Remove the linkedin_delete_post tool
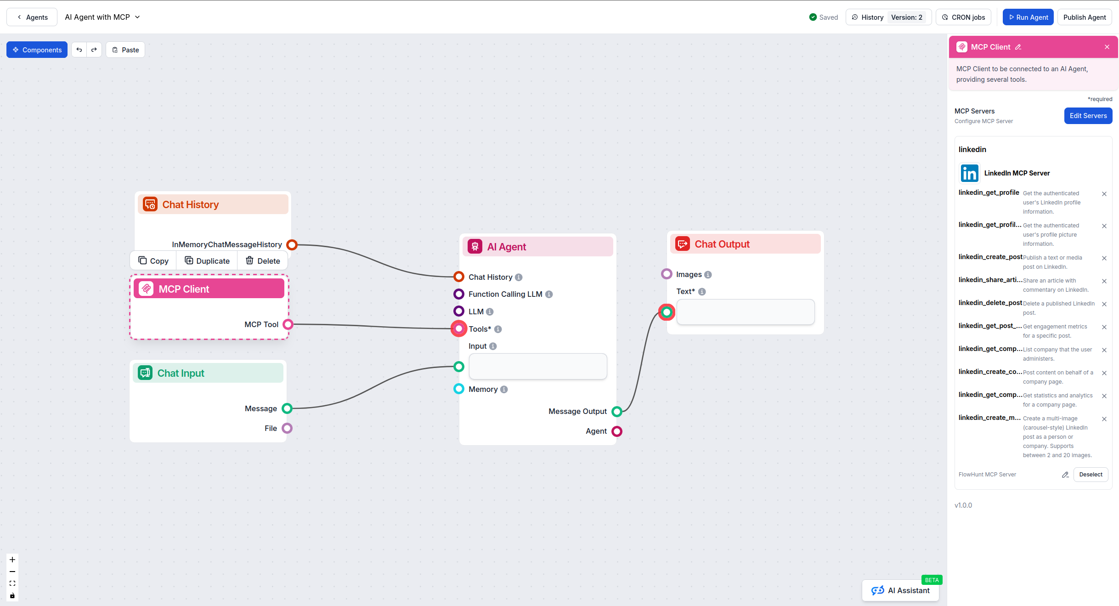Viewport: 1119px width, 606px height. [1104, 304]
